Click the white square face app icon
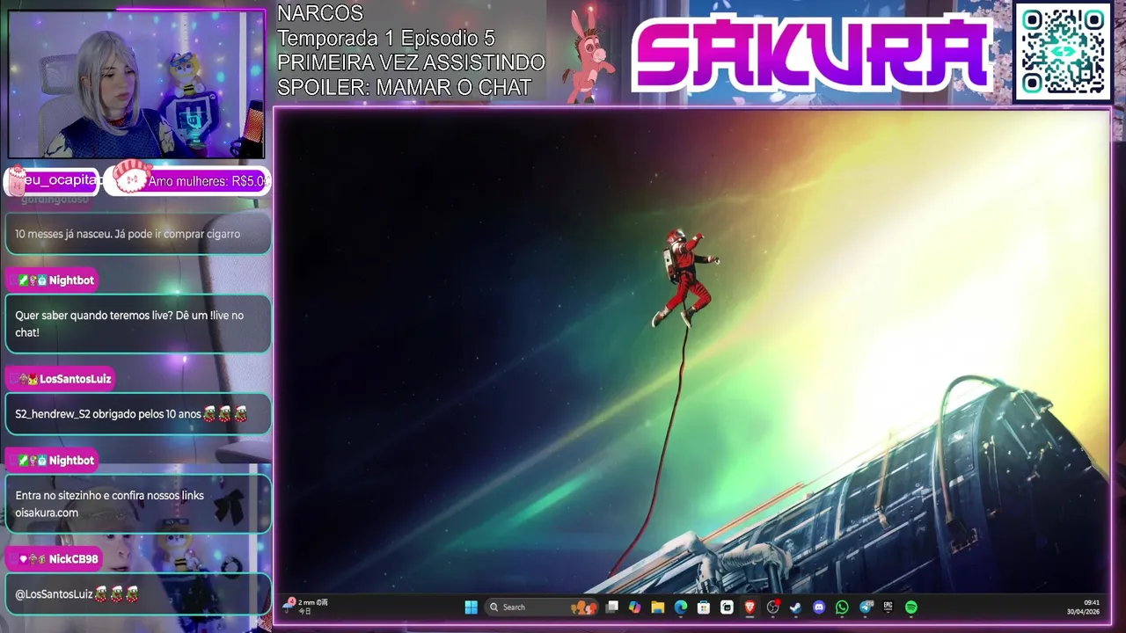The image size is (1126, 633). click(727, 608)
